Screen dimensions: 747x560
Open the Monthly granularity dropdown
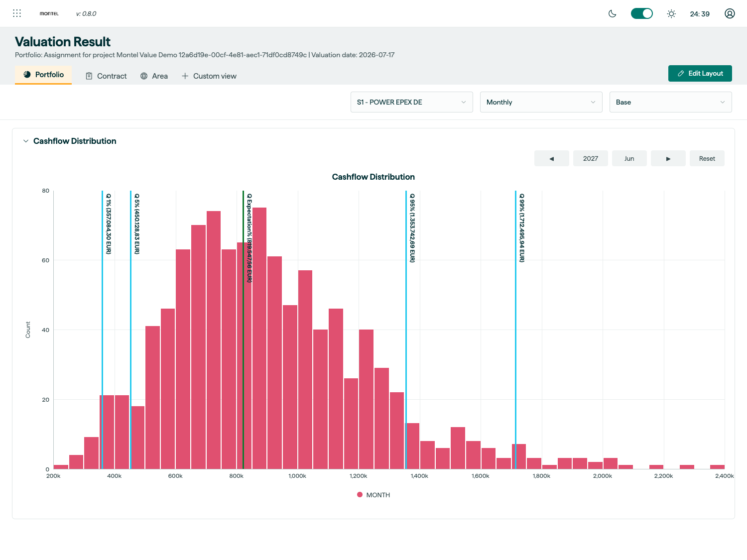[x=541, y=102]
